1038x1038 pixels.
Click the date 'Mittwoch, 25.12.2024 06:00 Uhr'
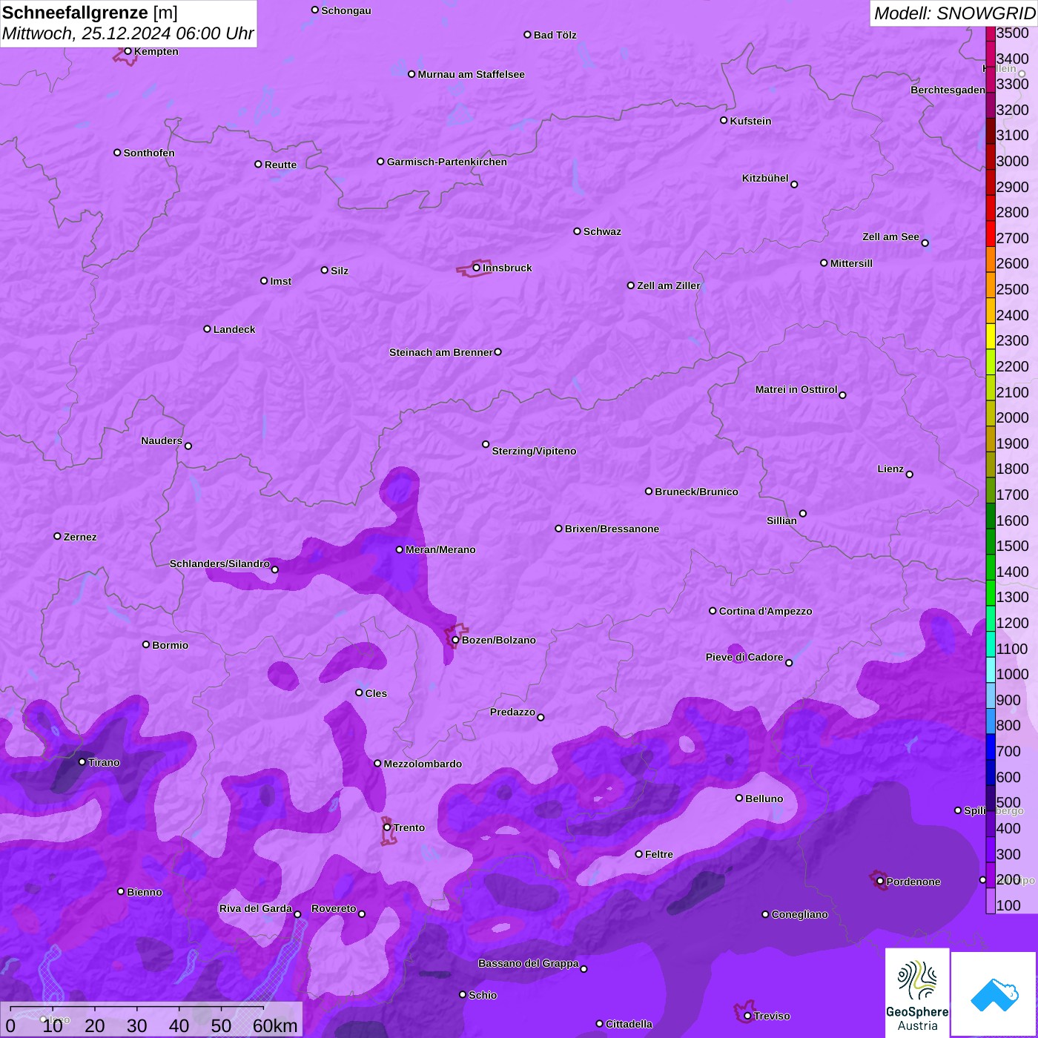(128, 33)
